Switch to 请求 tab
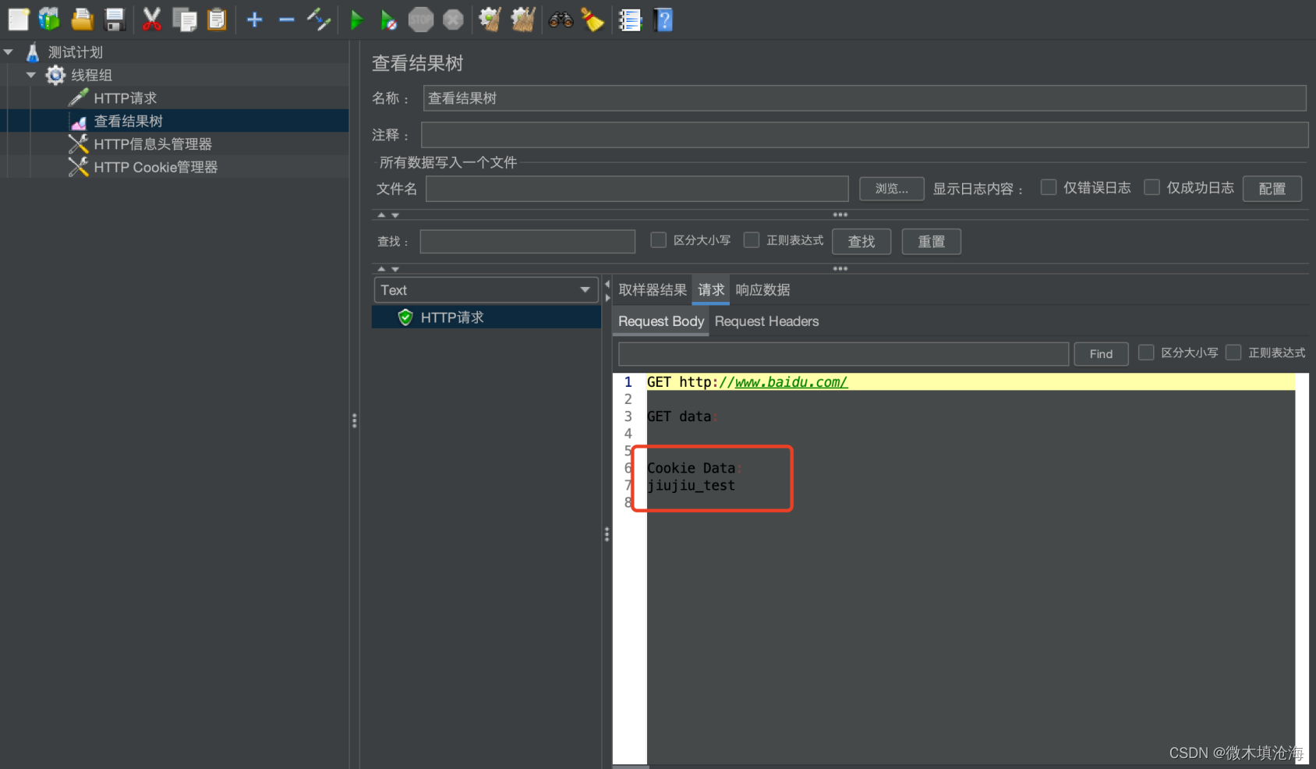Screen dimensions: 1316x769 tap(711, 290)
